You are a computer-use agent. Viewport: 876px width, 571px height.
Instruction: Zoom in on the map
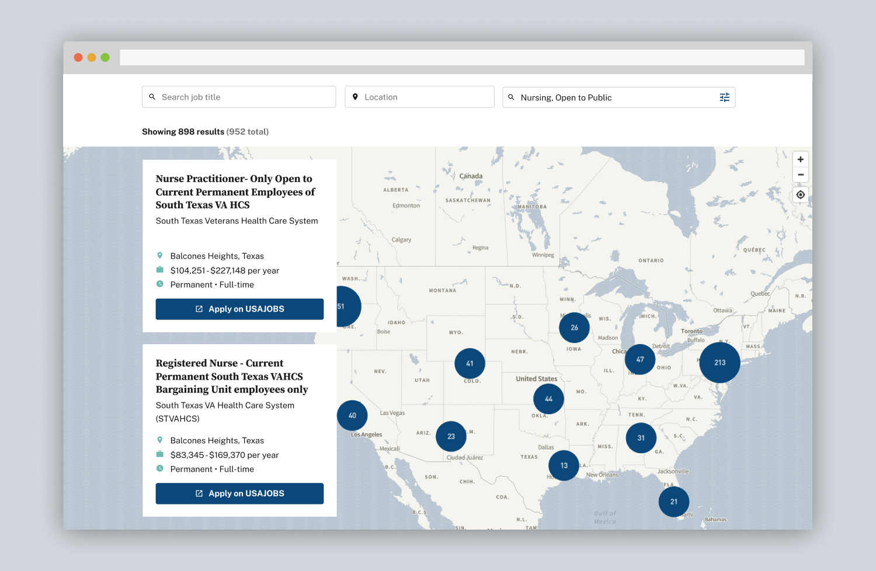click(801, 159)
